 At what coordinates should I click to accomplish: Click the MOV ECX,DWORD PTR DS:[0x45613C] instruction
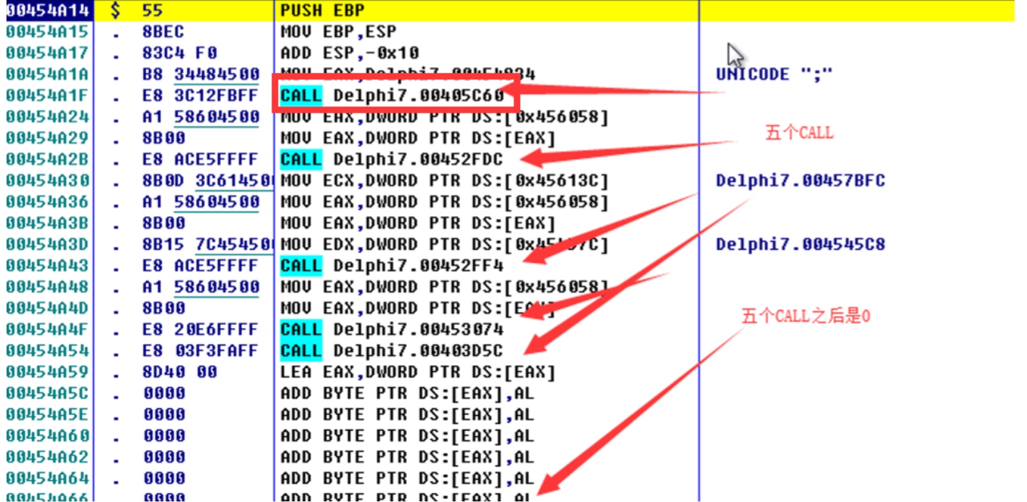(444, 181)
